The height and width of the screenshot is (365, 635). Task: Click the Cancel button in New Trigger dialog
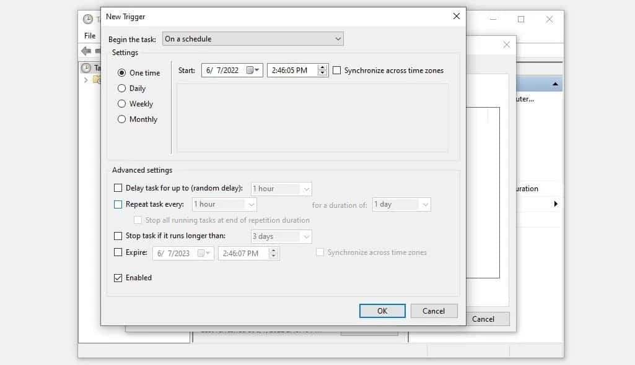[434, 311]
